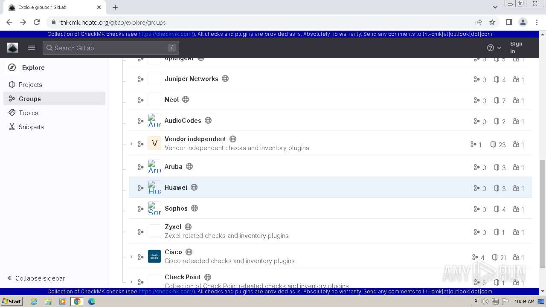
Task: Click public globe icon beside Aruba
Action: point(189,166)
